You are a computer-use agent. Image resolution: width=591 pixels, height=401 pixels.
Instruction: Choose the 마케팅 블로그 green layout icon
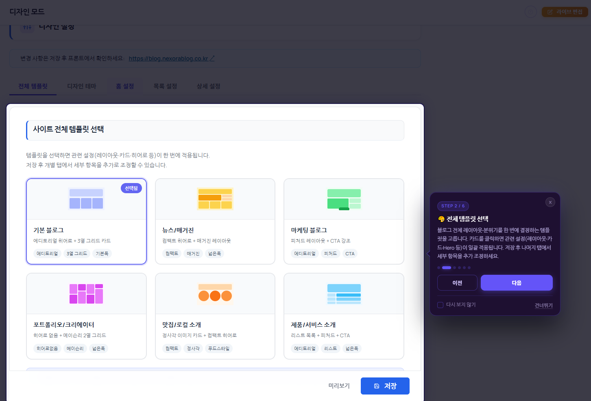tap(344, 199)
